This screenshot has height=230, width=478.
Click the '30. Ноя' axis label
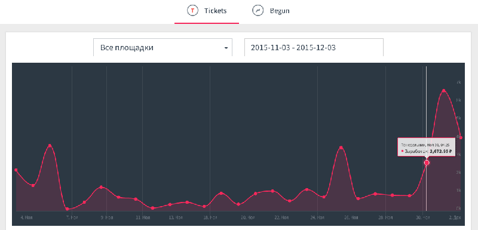click(x=423, y=217)
